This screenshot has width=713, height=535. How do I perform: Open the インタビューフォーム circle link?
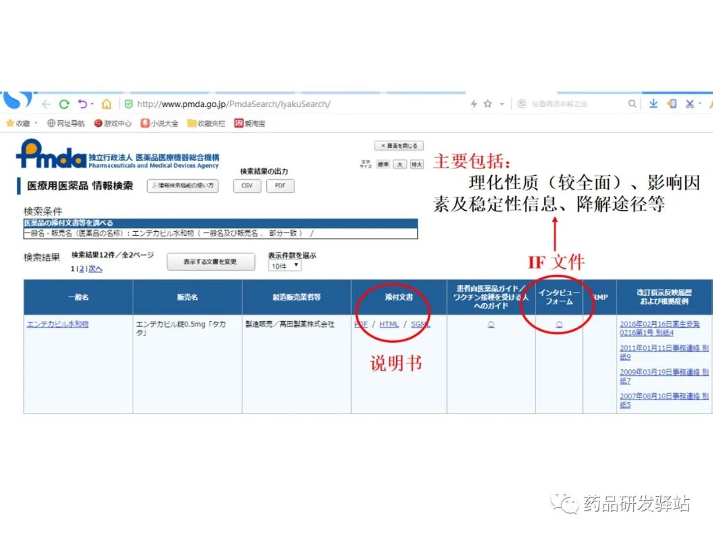[x=559, y=324]
